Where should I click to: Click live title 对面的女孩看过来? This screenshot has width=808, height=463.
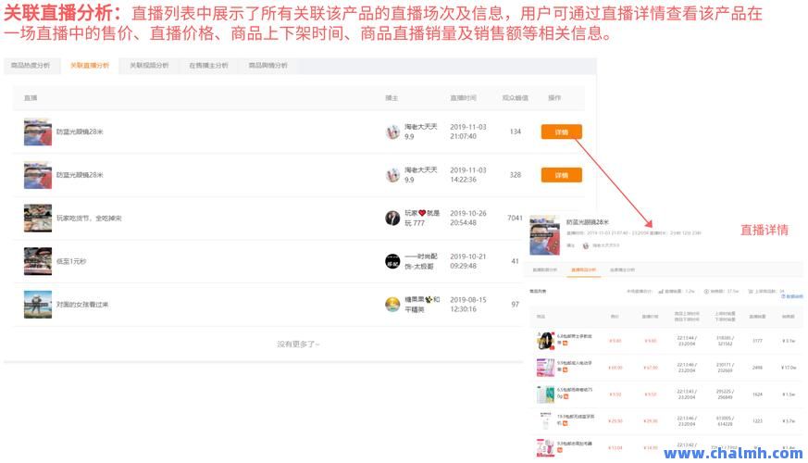click(x=82, y=305)
